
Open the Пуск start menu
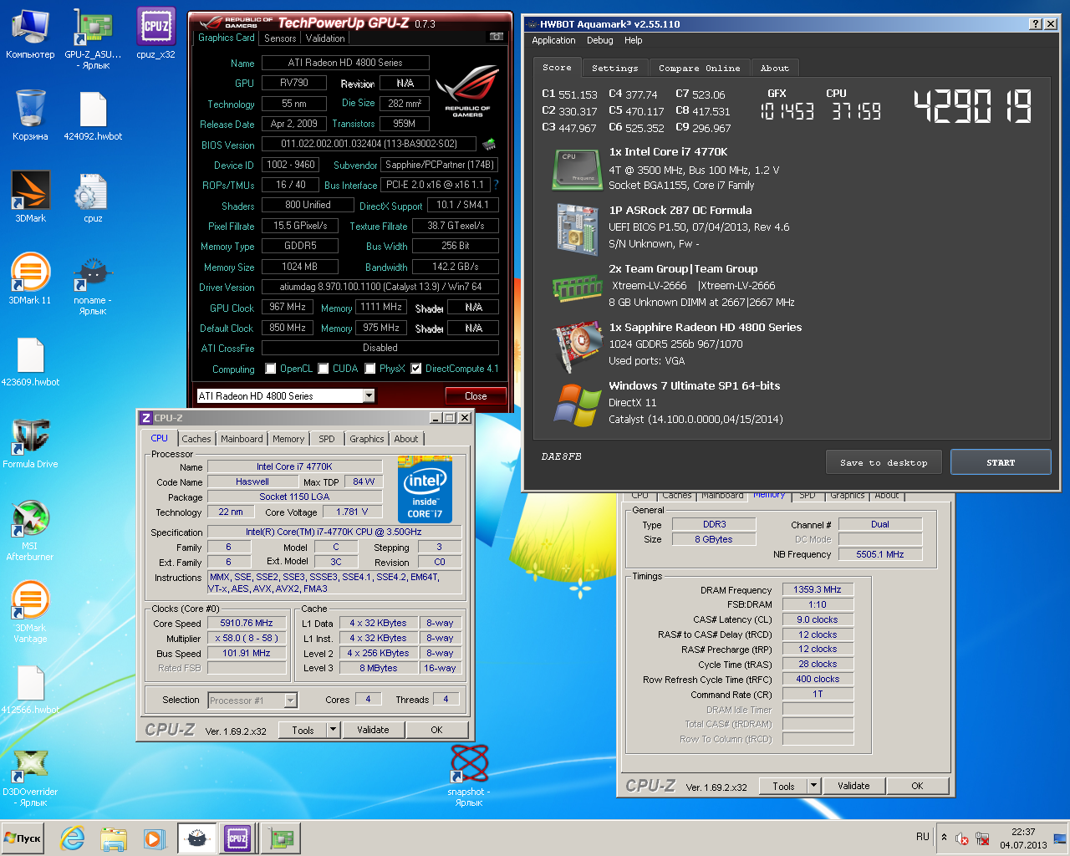click(x=23, y=838)
